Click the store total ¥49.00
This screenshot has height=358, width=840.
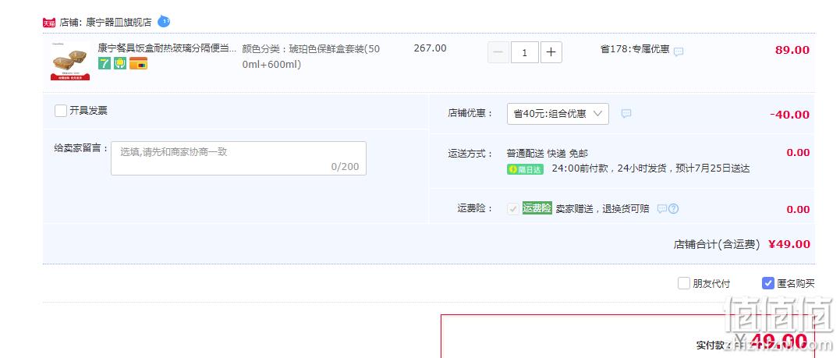789,244
